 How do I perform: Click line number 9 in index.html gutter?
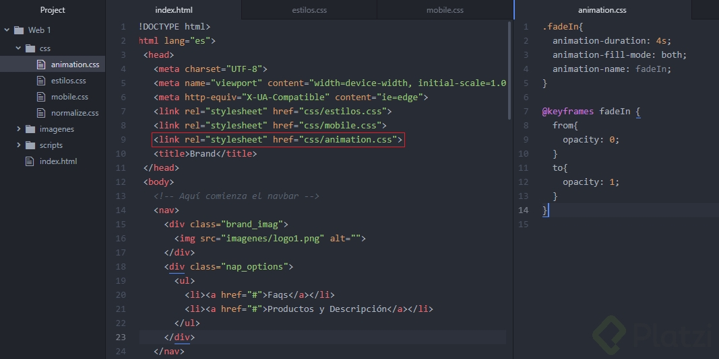click(123, 140)
